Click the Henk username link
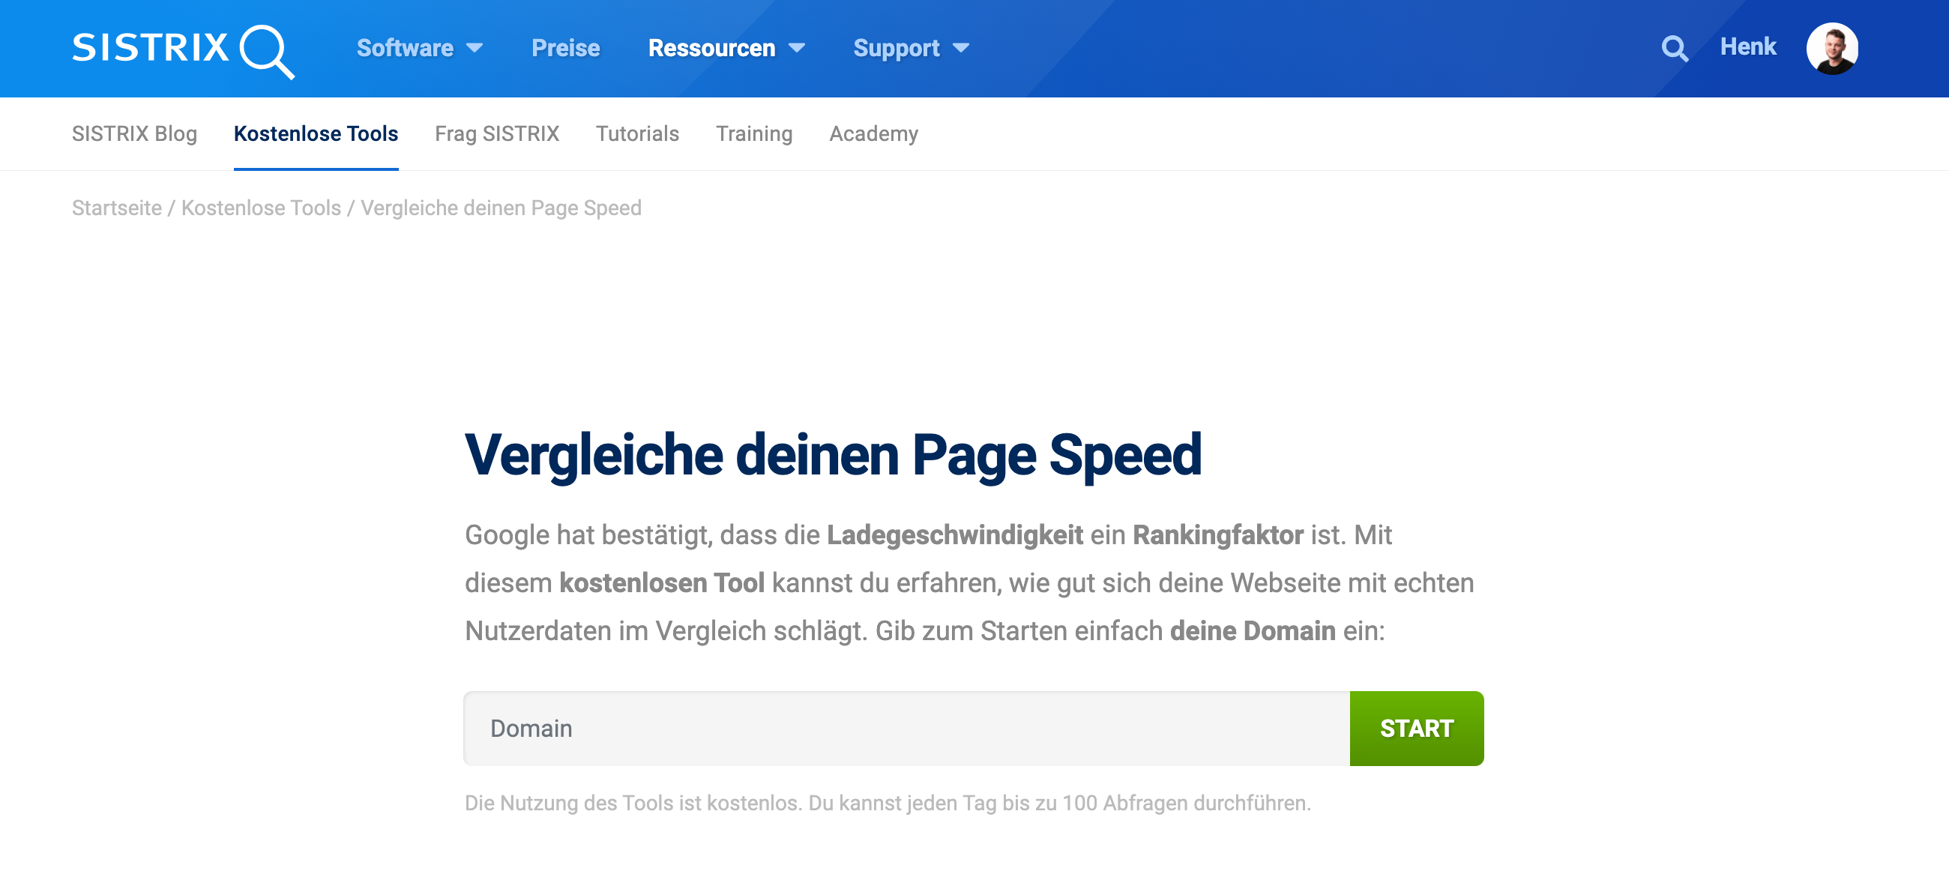The width and height of the screenshot is (1949, 886). (1747, 47)
